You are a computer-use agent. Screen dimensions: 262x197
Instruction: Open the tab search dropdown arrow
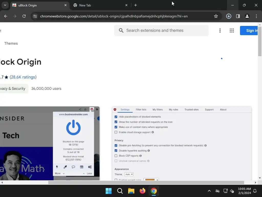click(x=5, y=5)
